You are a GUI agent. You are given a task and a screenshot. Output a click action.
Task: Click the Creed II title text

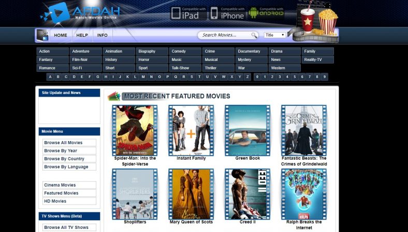click(247, 222)
